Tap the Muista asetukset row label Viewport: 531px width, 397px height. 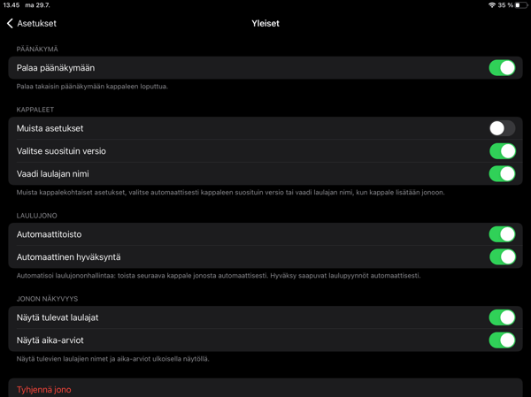coord(50,128)
